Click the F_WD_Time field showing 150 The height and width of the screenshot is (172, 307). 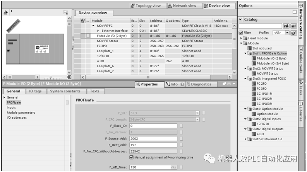click(150, 167)
